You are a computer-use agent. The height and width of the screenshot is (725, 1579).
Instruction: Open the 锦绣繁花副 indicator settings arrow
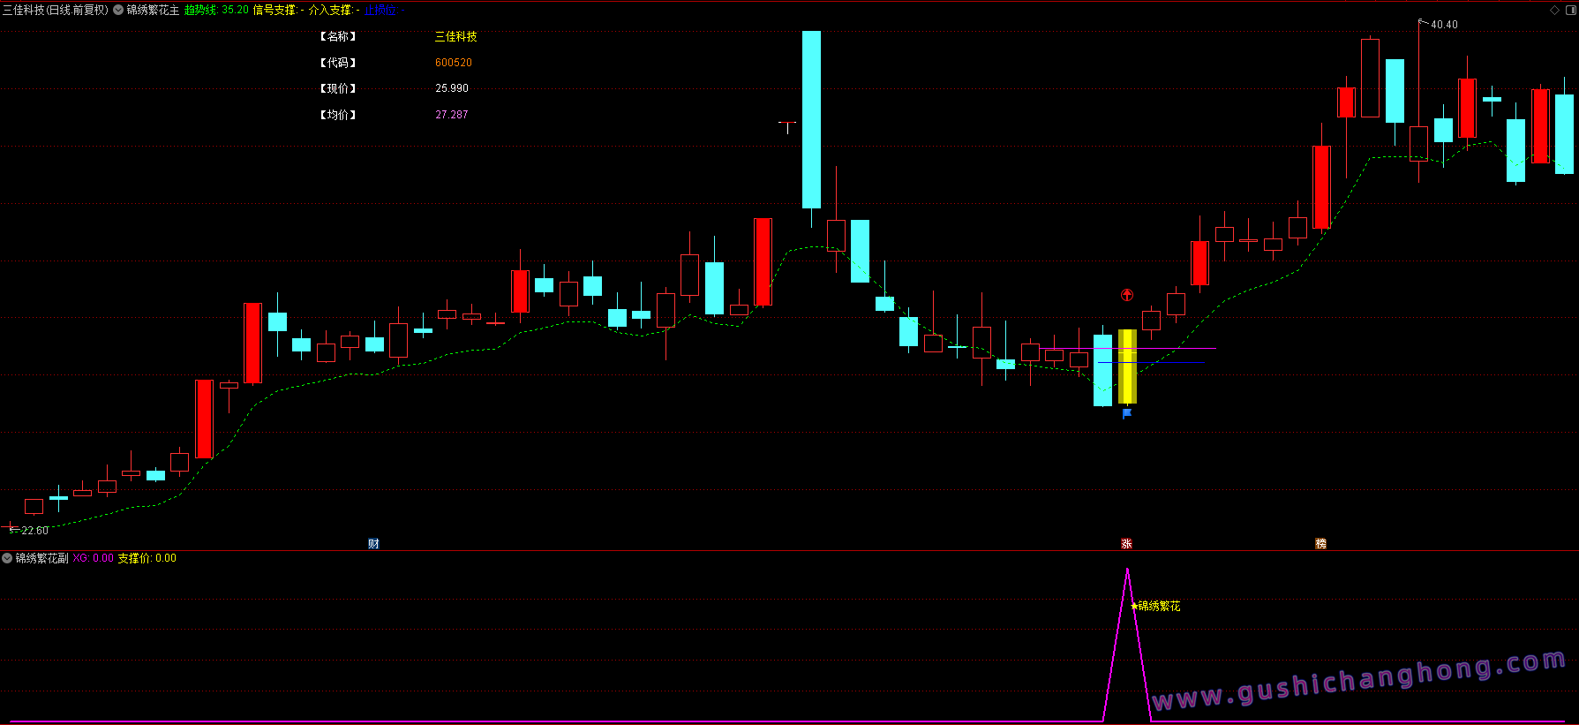coord(7,558)
